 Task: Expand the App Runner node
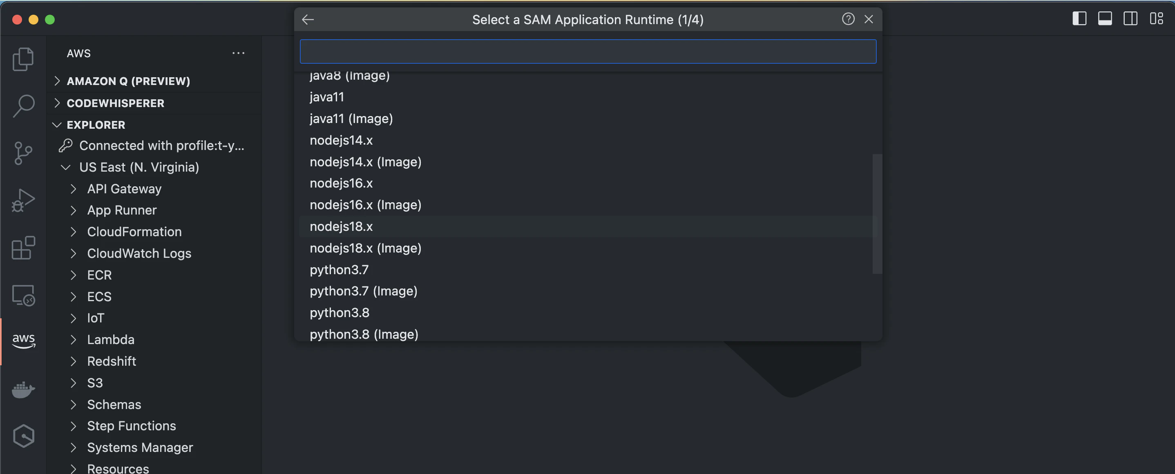tap(74, 210)
